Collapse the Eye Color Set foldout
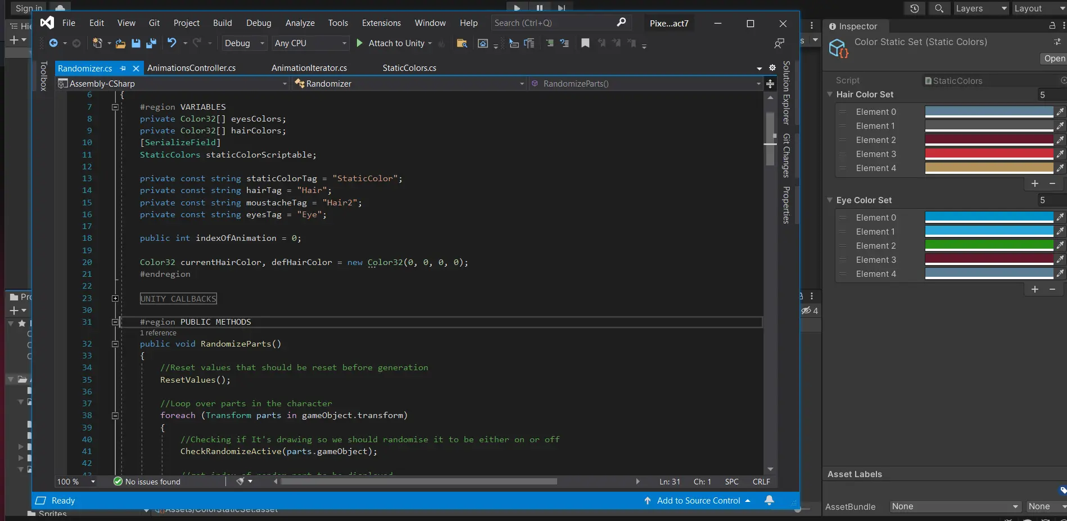The image size is (1067, 521). 830,200
